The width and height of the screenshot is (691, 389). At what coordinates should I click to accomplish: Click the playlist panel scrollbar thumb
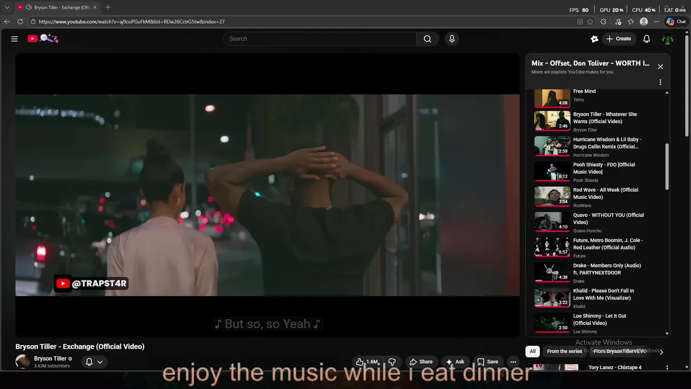click(x=667, y=166)
